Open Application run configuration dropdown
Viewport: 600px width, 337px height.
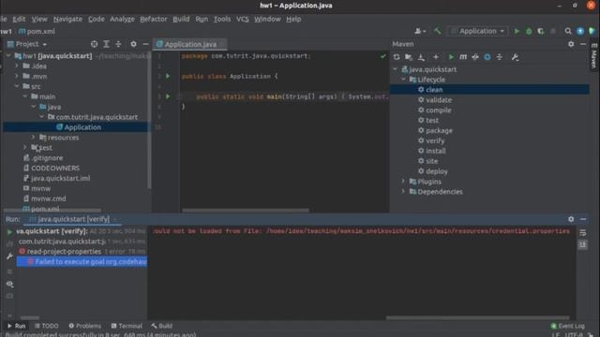coord(478,31)
